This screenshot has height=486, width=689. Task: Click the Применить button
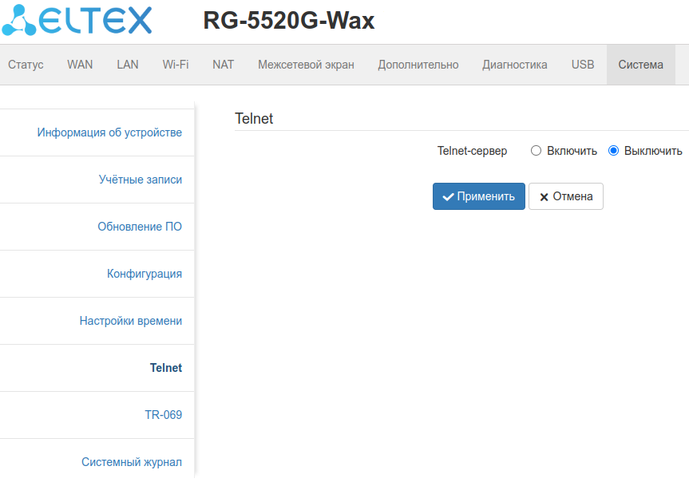tap(478, 196)
